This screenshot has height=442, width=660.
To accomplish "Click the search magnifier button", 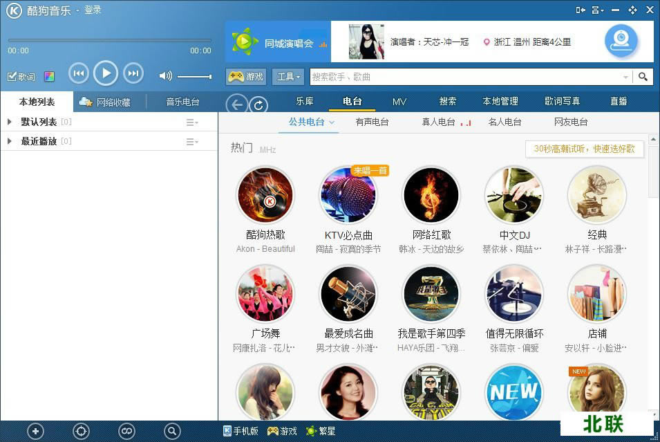I will [643, 77].
